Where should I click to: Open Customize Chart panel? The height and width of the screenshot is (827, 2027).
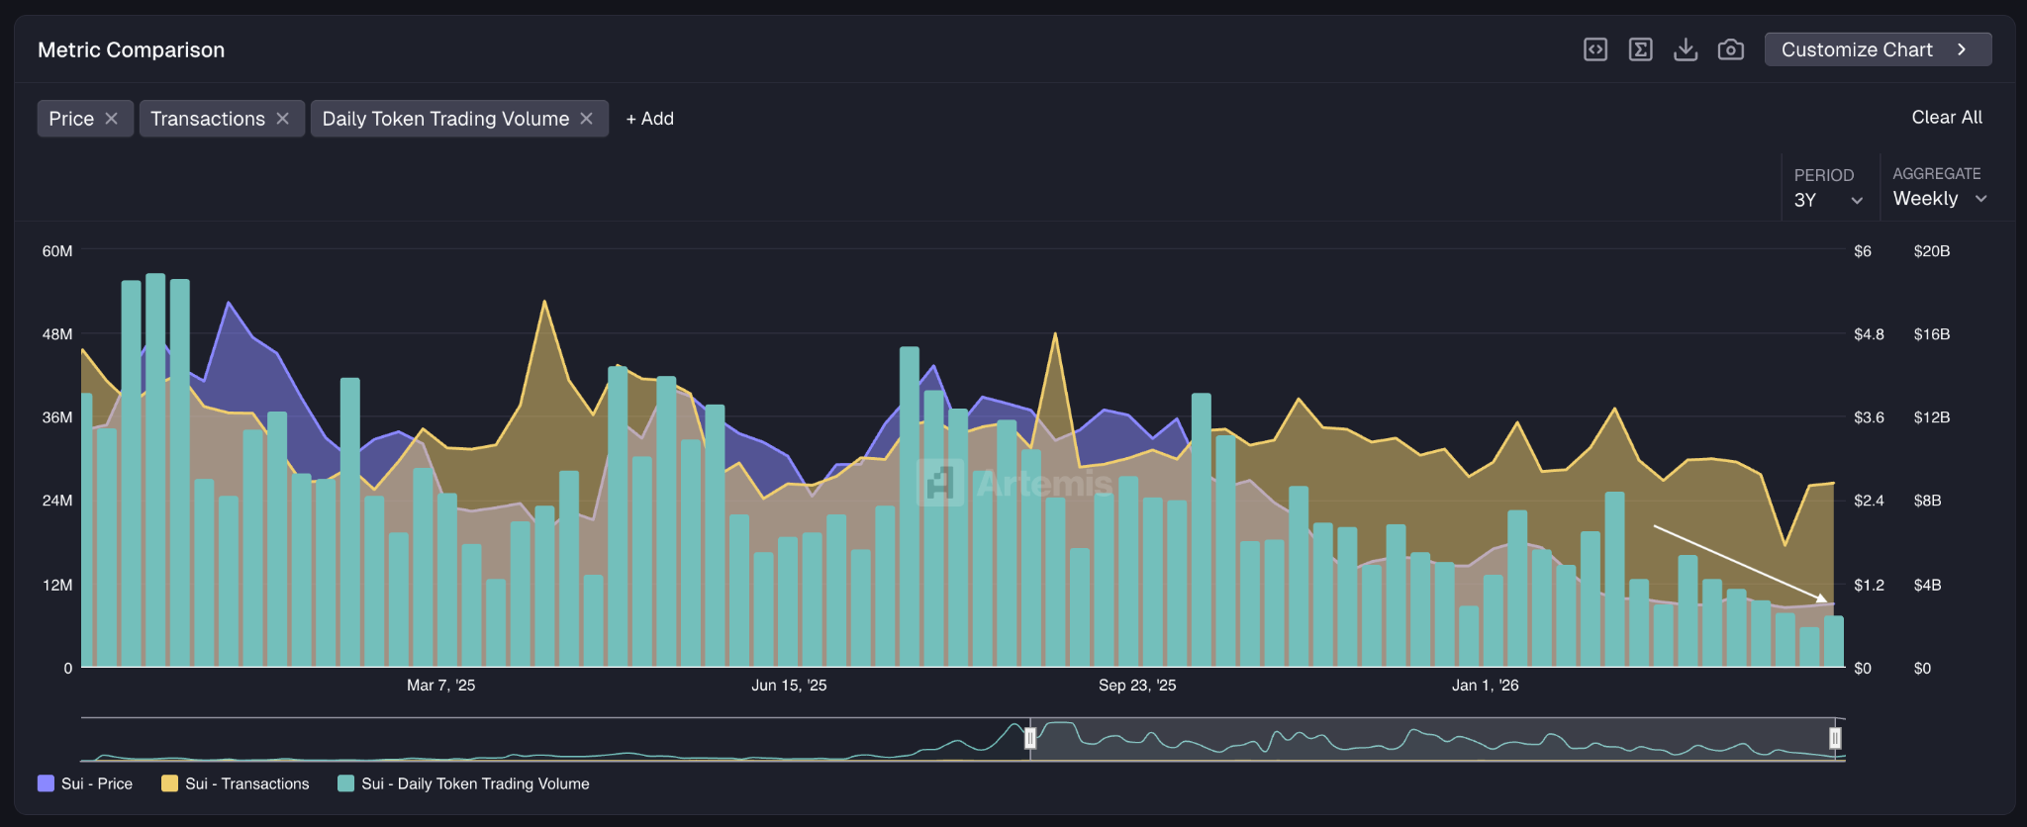tap(1878, 49)
